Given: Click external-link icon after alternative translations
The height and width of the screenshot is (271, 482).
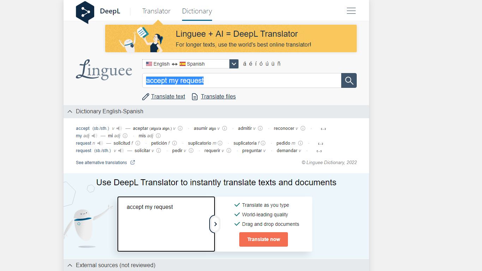Looking at the screenshot, I should tap(133, 163).
